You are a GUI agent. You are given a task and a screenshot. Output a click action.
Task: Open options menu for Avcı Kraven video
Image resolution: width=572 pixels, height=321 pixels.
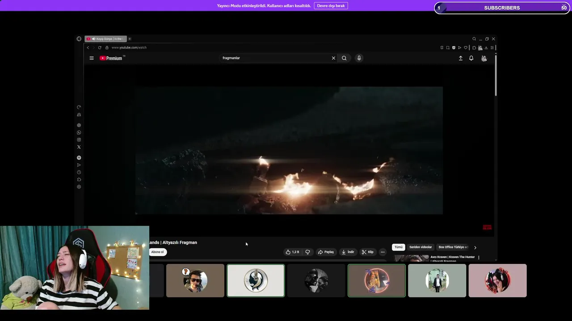[x=479, y=257]
